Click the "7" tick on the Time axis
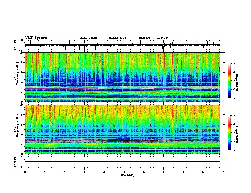 (164, 172)
